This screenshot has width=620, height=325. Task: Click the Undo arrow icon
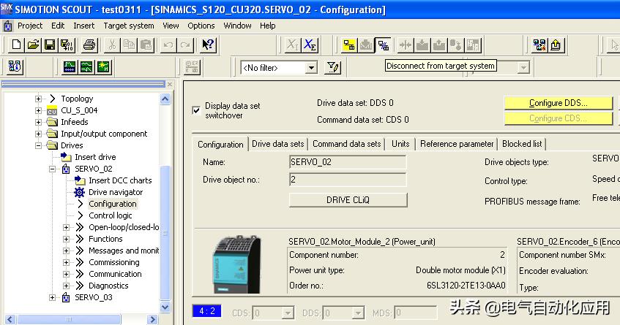(x=168, y=45)
